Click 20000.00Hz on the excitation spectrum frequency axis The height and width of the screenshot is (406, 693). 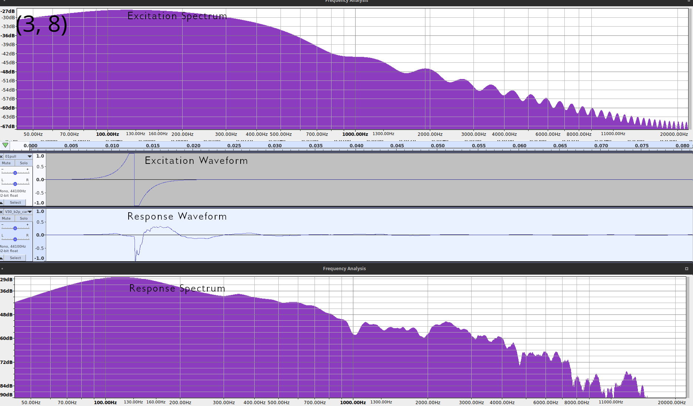[674, 134]
